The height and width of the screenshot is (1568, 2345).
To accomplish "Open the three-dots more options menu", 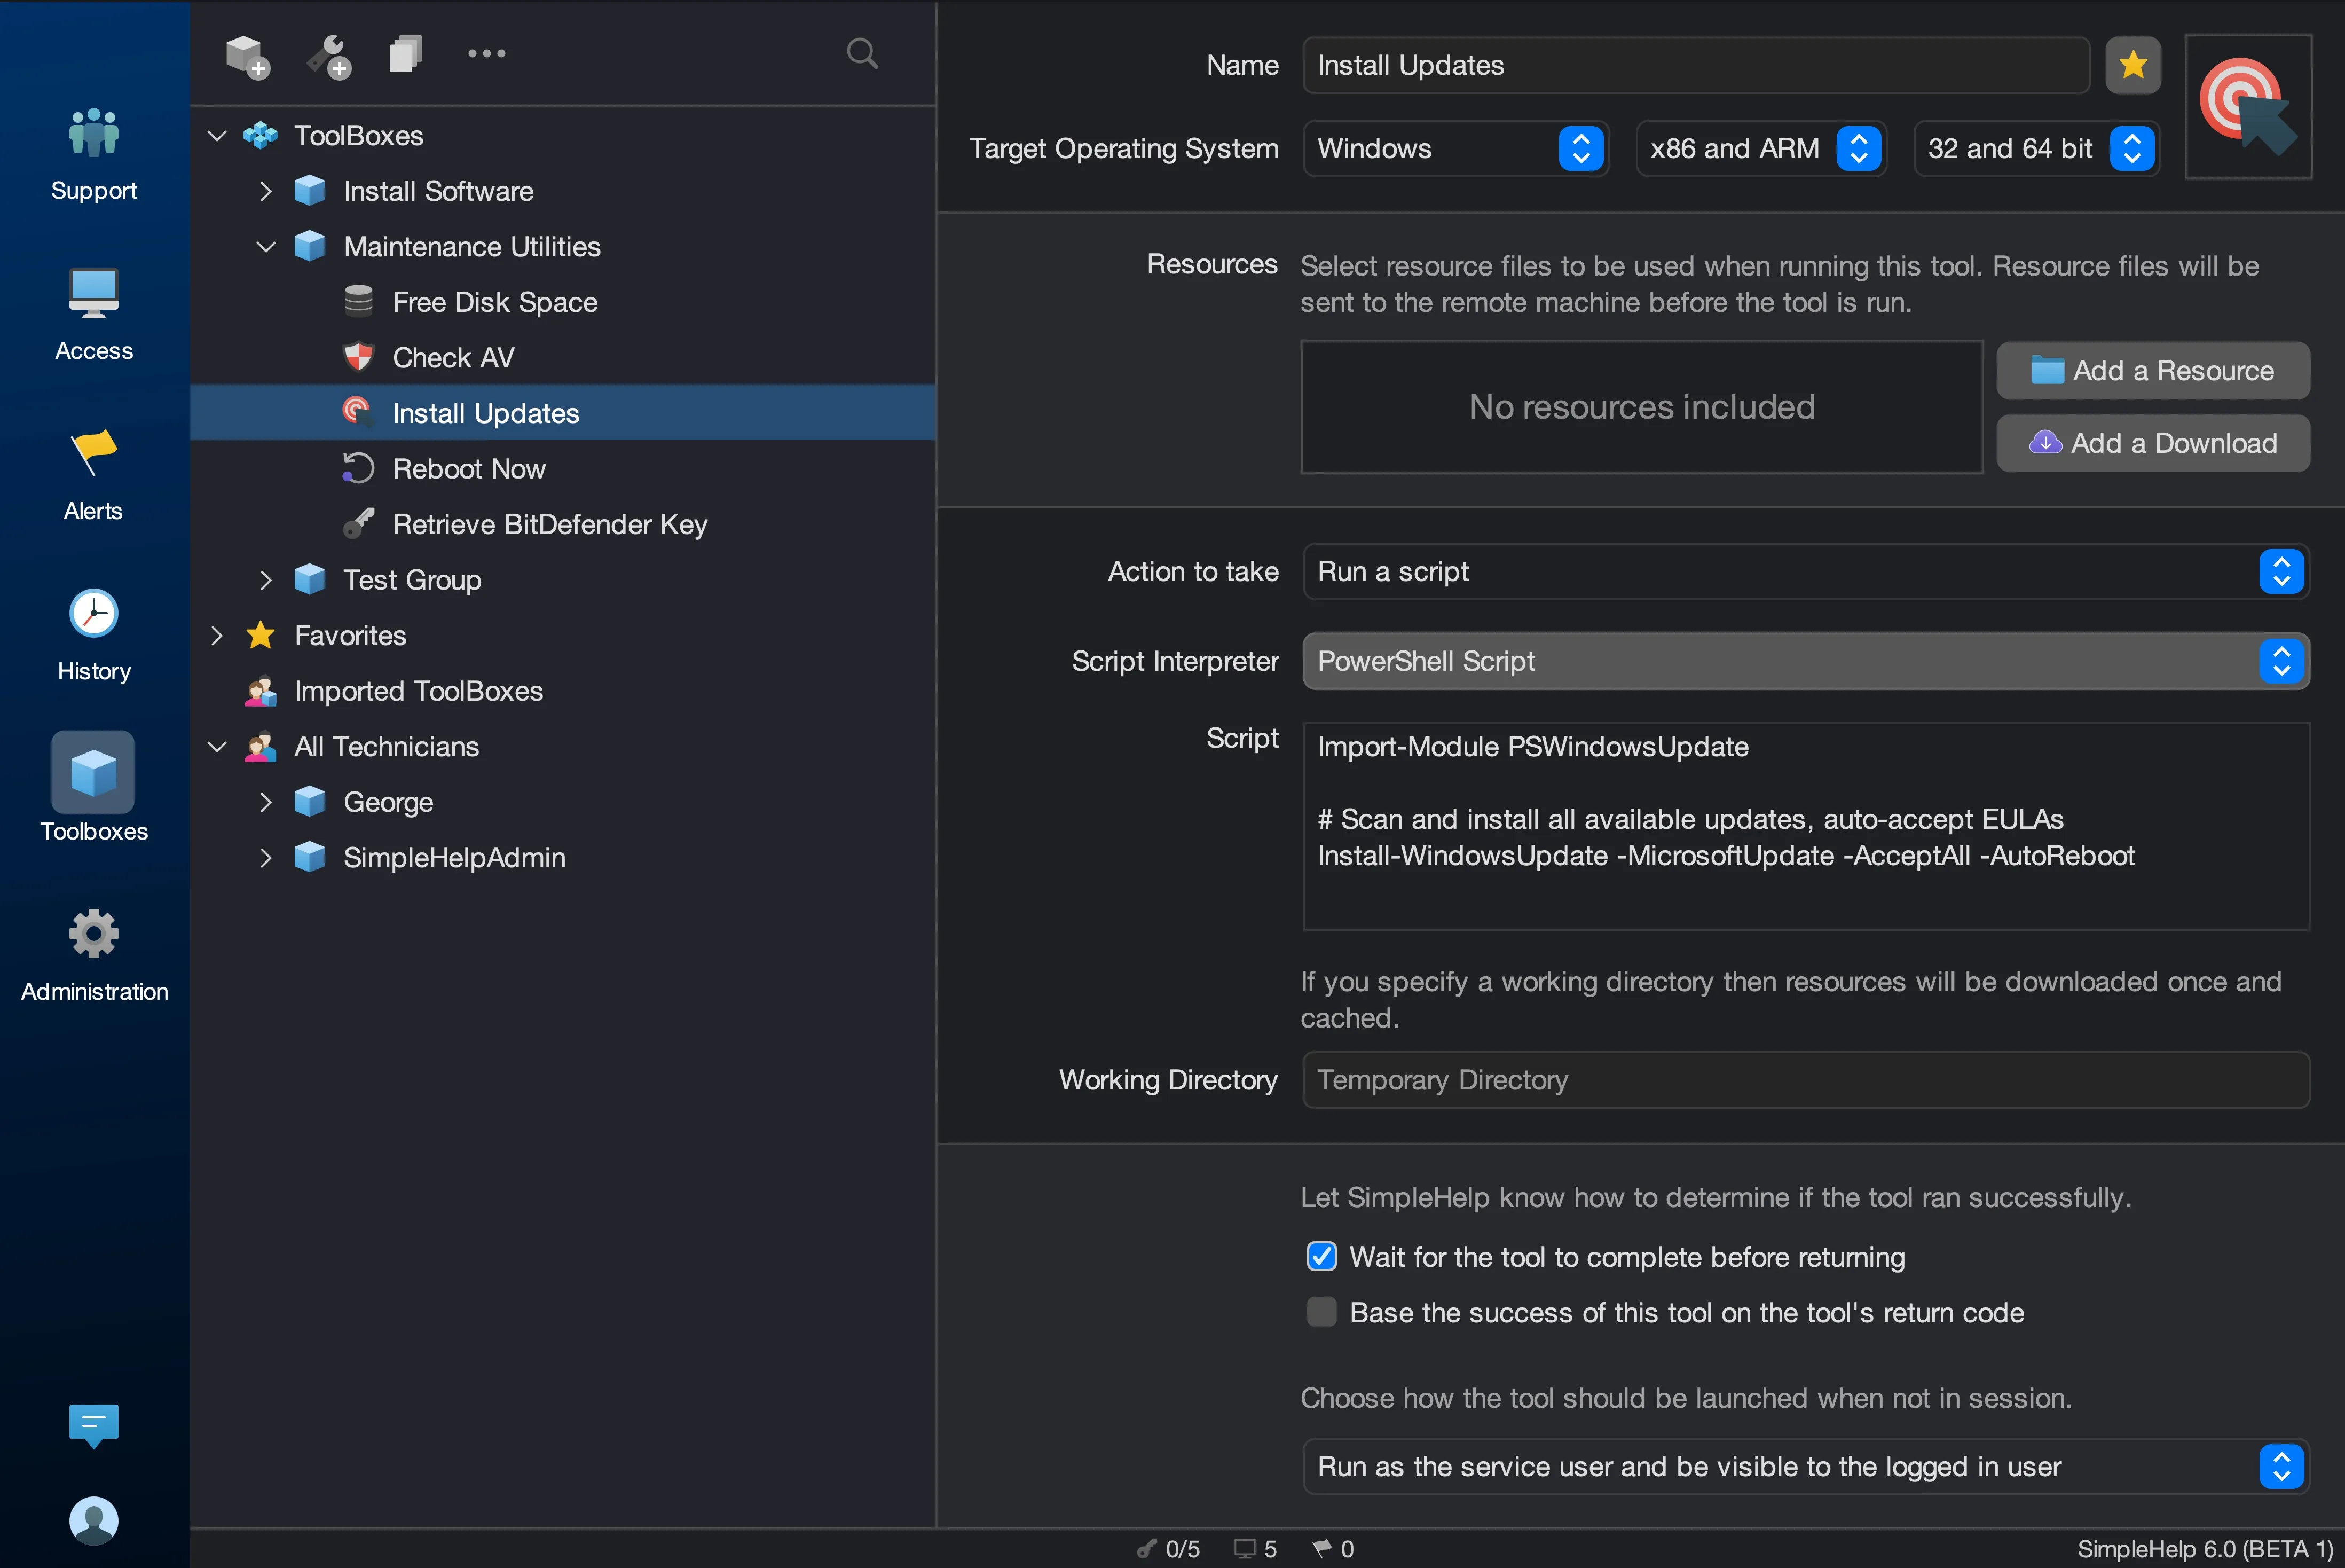I will [486, 53].
